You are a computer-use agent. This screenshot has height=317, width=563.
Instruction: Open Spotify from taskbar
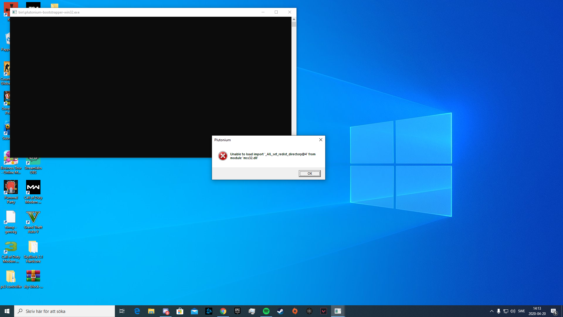pos(266,311)
